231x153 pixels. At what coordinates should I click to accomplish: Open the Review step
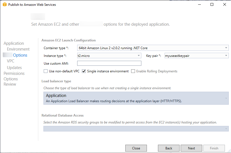[10, 84]
